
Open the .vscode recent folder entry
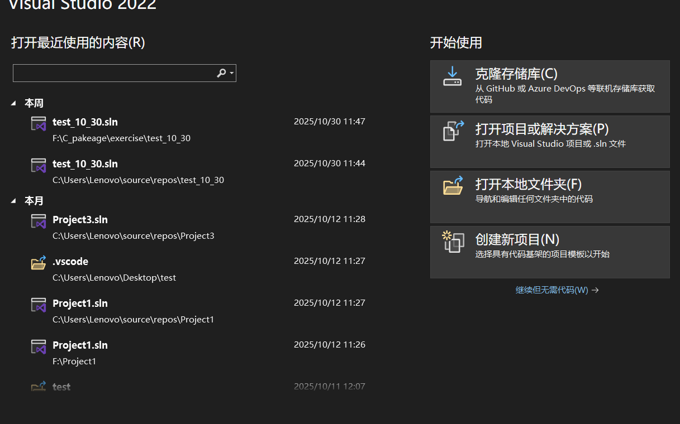click(198, 269)
